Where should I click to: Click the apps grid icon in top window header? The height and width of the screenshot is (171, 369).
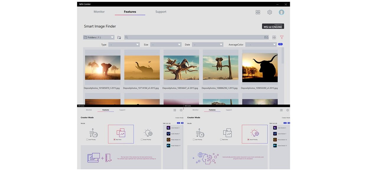tap(258, 12)
